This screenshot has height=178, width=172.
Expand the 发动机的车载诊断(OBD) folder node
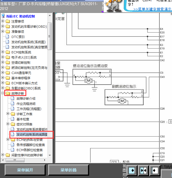pos(3,26)
